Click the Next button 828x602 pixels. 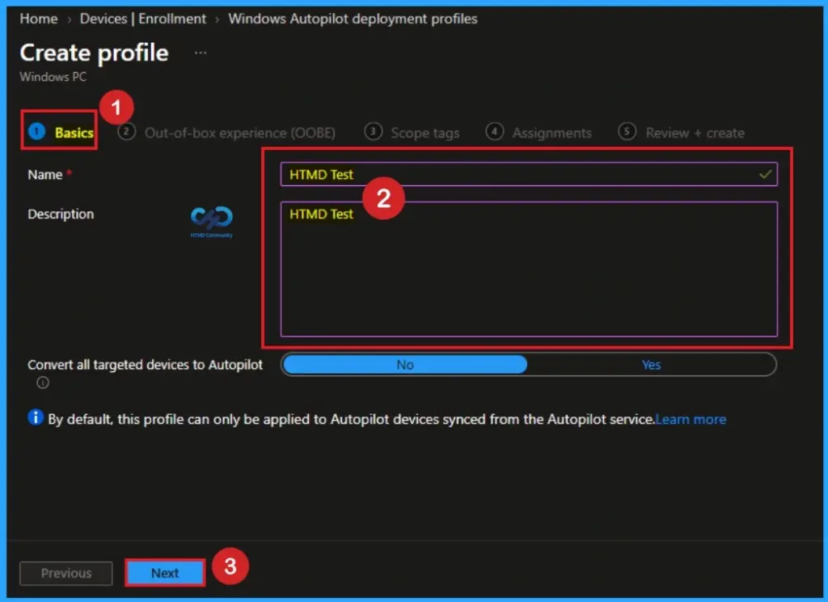click(165, 573)
